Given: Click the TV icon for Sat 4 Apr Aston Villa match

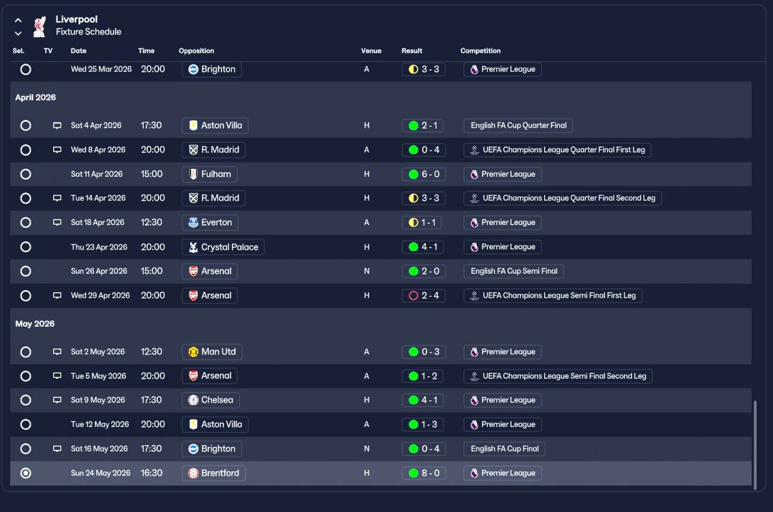Looking at the screenshot, I should (x=57, y=125).
